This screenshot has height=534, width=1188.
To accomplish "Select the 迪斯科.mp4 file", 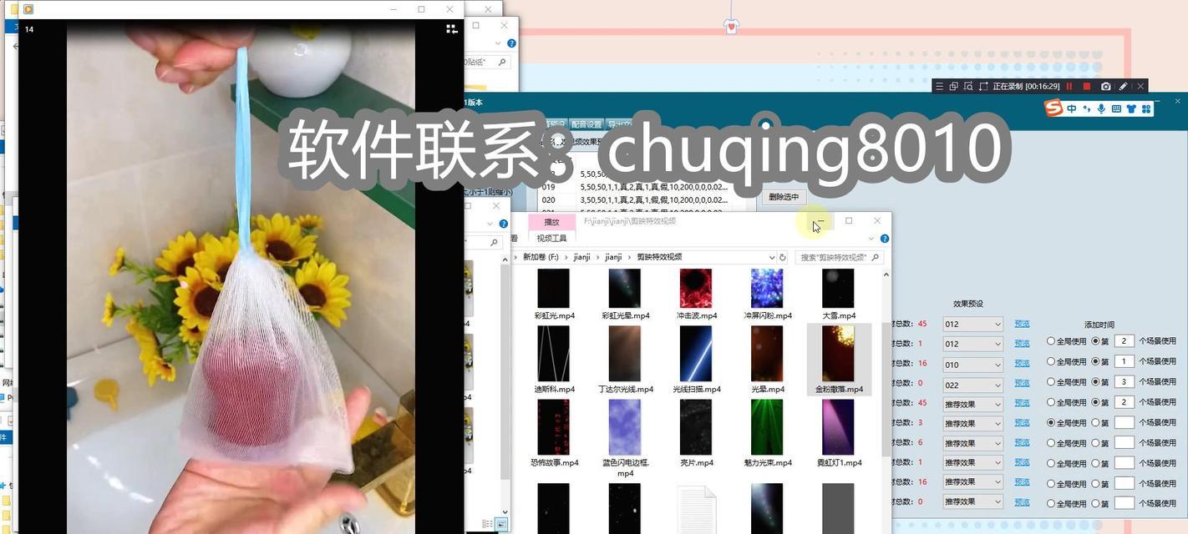I will click(554, 360).
